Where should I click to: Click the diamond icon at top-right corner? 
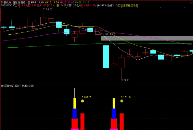click(x=191, y=3)
